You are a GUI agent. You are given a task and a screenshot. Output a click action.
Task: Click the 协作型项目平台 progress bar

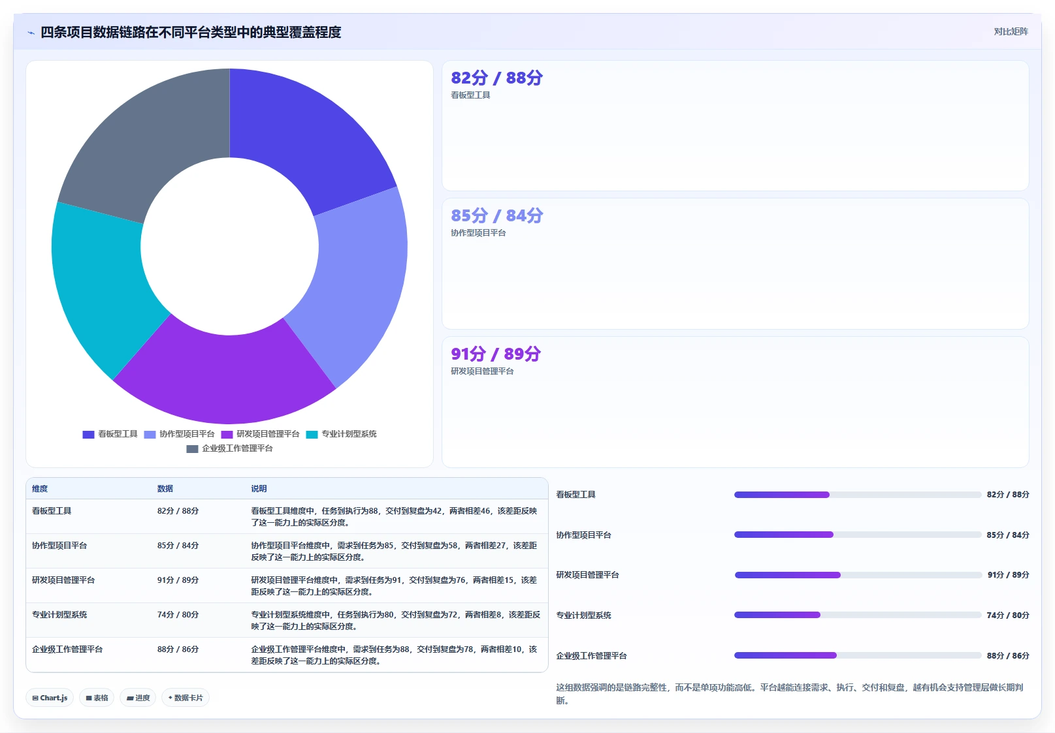pos(858,535)
